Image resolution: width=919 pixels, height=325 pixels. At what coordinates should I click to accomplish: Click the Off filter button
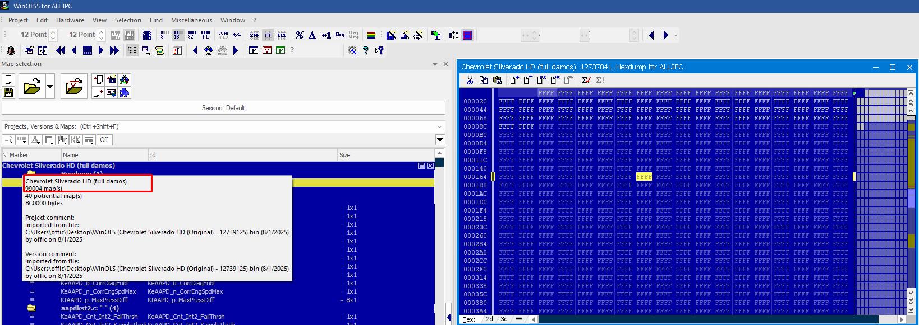coord(104,140)
